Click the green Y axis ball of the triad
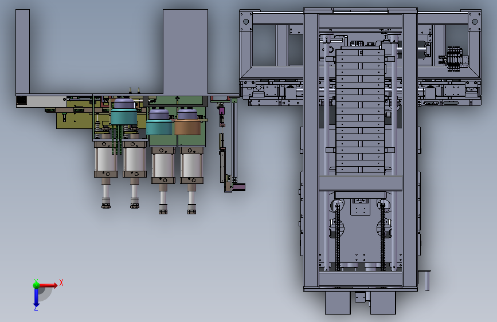The image size is (497, 322). click(x=36, y=285)
